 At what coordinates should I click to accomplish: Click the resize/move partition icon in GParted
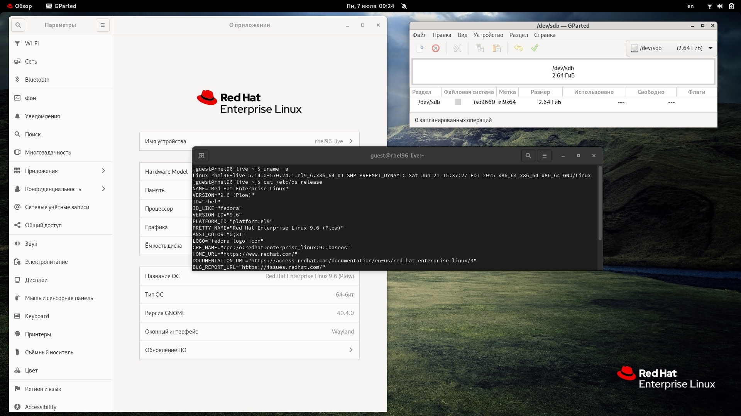[457, 48]
